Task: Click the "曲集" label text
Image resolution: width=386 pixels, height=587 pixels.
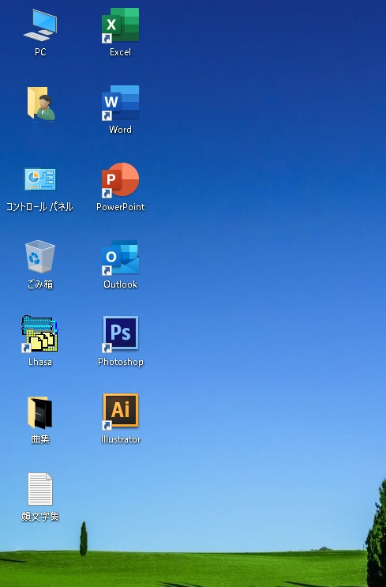Action: click(x=40, y=439)
